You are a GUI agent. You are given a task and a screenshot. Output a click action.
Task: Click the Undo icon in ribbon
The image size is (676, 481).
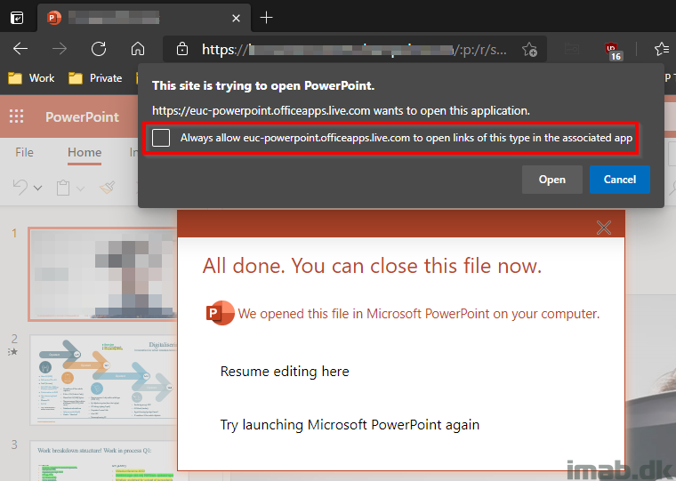[20, 188]
